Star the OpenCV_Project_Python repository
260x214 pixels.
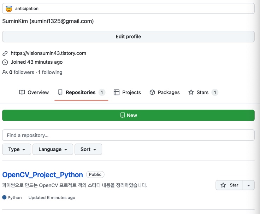click(229, 185)
